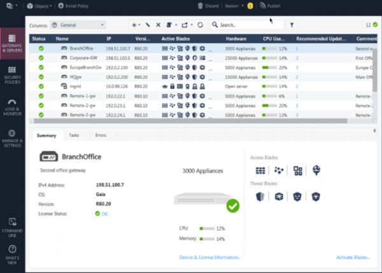The width and height of the screenshot is (382, 273).
Task: Click the refresh icon in gateway toolbar
Action: [201, 25]
